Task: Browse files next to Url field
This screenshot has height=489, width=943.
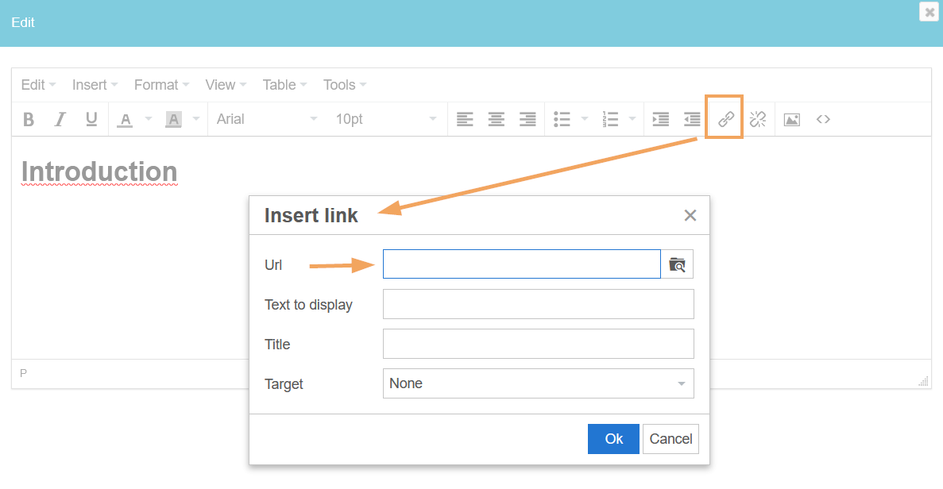Action: coord(677,264)
